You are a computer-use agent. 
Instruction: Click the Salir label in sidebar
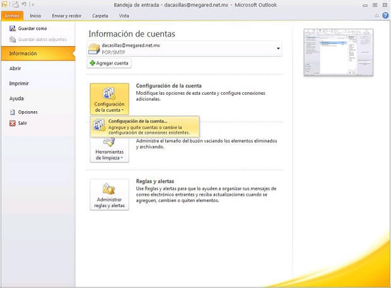pos(23,123)
